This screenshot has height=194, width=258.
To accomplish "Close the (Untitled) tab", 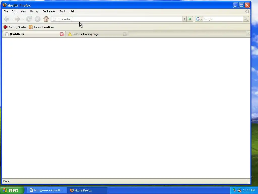I will point(62,34).
